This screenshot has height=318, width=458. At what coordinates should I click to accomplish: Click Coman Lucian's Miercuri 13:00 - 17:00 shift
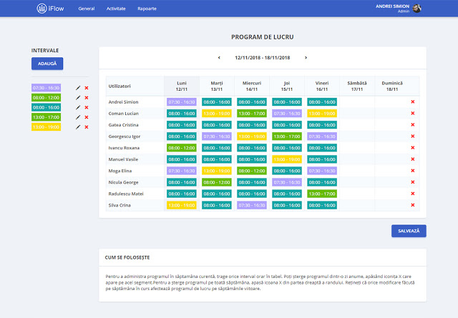pyautogui.click(x=251, y=114)
